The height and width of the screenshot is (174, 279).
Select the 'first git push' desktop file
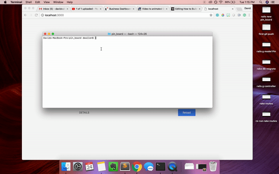point(266,30)
